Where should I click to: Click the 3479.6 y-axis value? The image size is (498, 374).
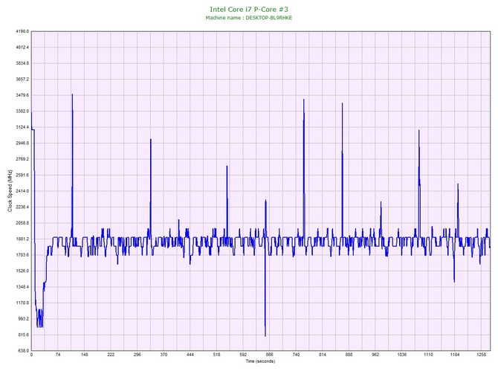[22, 95]
